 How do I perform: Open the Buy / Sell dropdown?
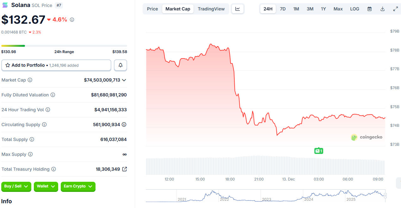[16, 187]
